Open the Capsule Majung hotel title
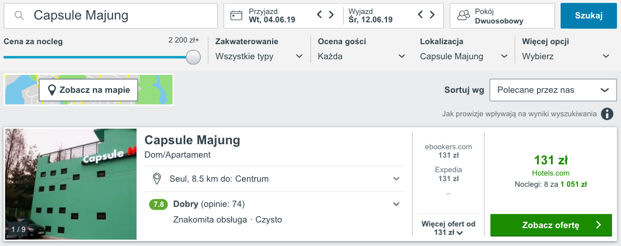 pos(192,140)
